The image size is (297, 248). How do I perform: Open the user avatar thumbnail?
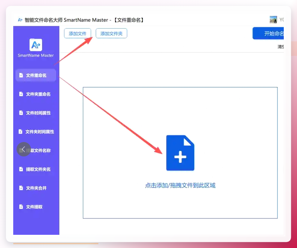[x=273, y=20]
